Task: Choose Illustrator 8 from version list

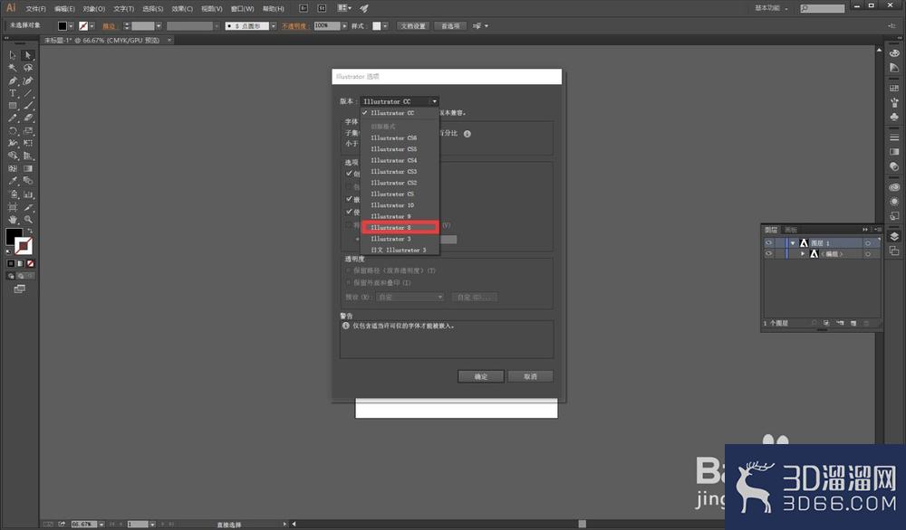Action: click(x=400, y=228)
